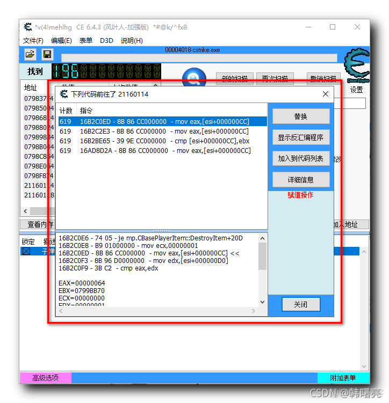Click the 地址 column header in address list
This screenshot has height=403, width=389.
(31, 87)
